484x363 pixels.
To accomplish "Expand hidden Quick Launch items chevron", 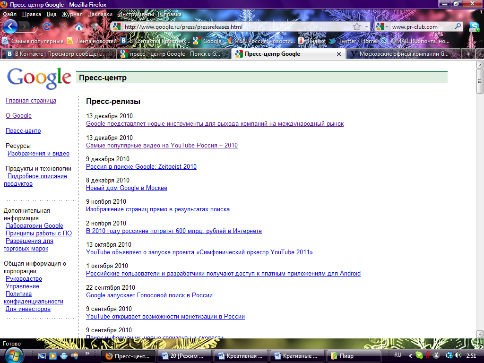I will pyautogui.click(x=87, y=354).
